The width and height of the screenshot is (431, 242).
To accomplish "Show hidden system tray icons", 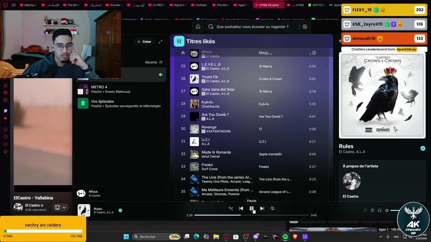I will pos(381,237).
